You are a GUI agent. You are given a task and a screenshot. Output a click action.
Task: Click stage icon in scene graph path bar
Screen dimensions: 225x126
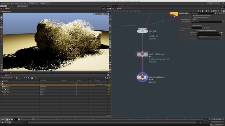point(6,75)
